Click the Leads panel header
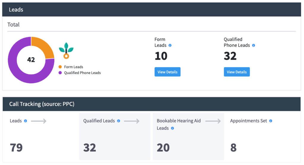Image resolution: width=304 pixels, height=165 pixels. [x=152, y=10]
